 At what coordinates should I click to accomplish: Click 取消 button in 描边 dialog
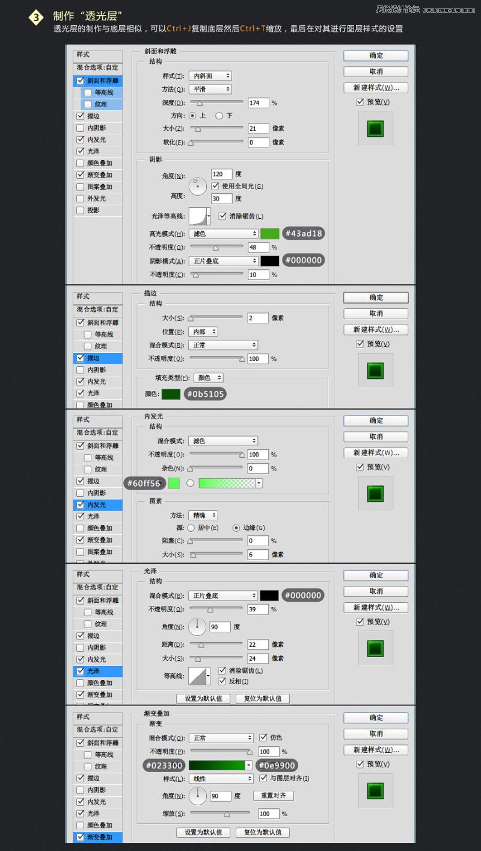pyautogui.click(x=376, y=314)
